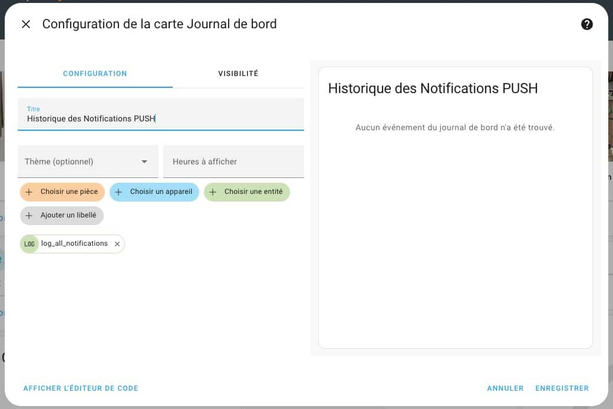Save the card with Enregistrer

[x=562, y=388]
